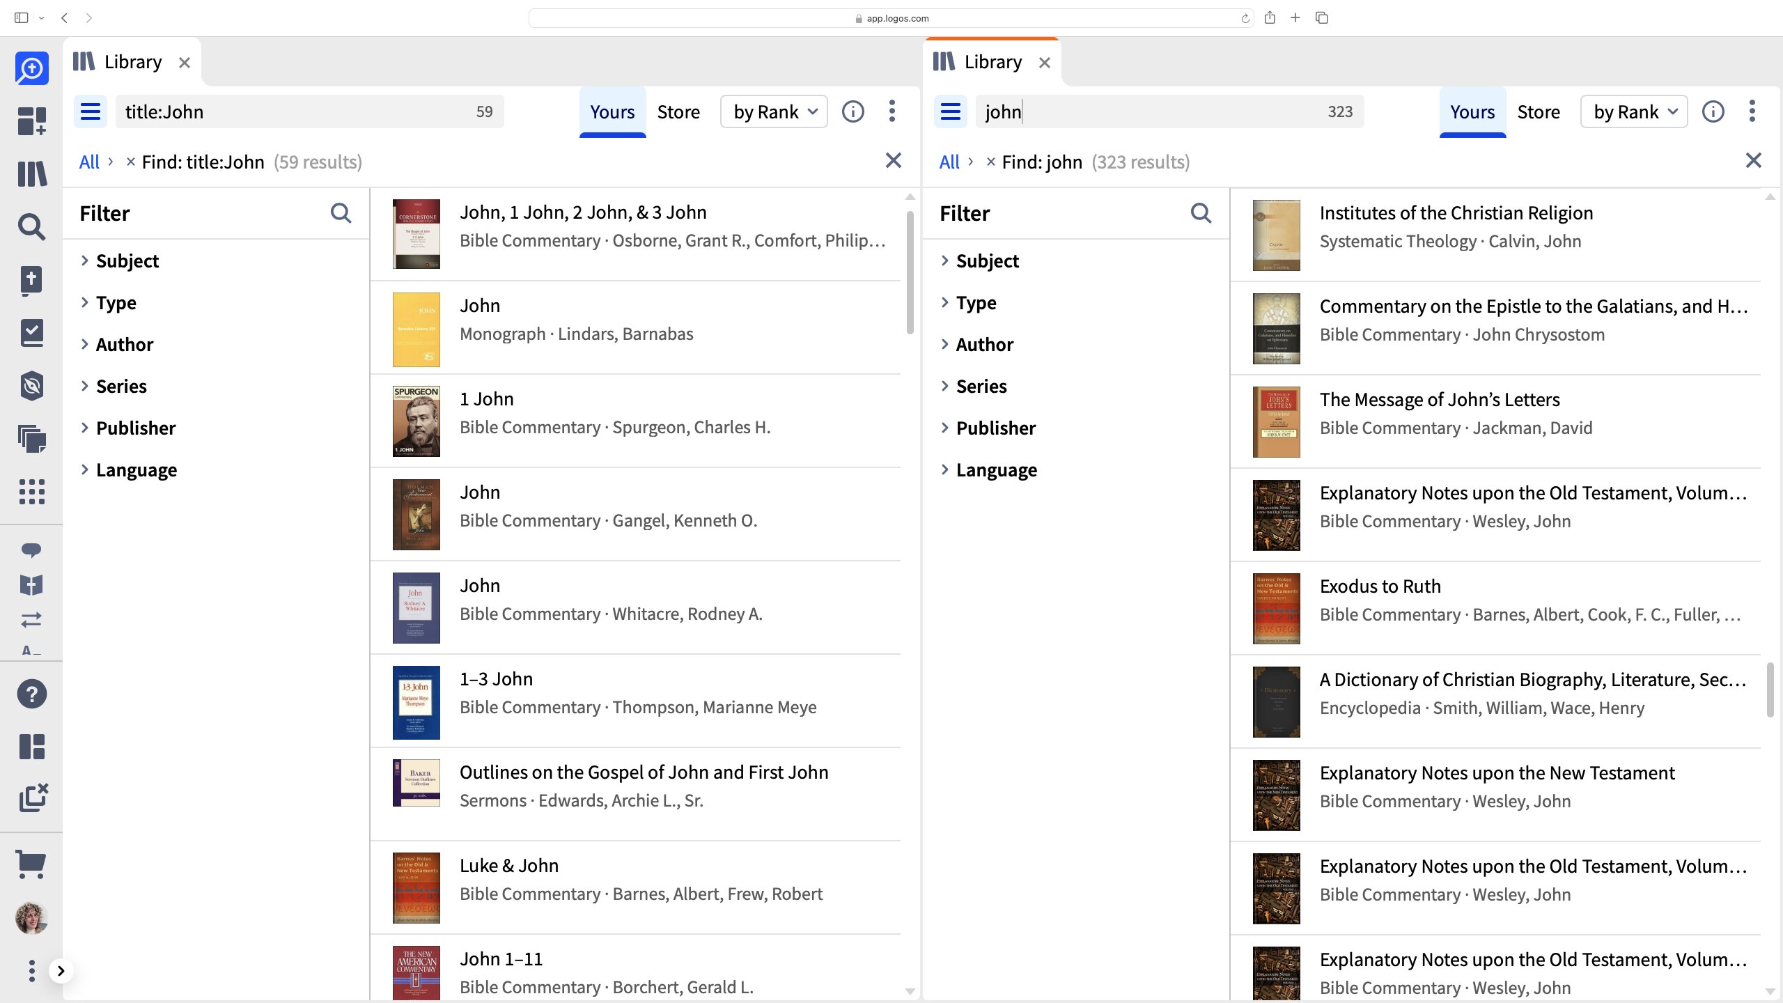Toggle the left Library filter sidebar menu icon
Viewport: 1783px width, 1003px height.
click(x=91, y=111)
